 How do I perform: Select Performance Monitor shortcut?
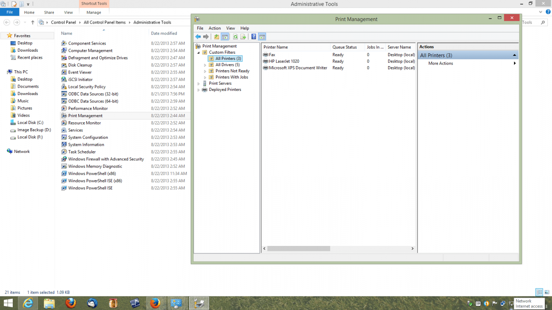tap(88, 108)
